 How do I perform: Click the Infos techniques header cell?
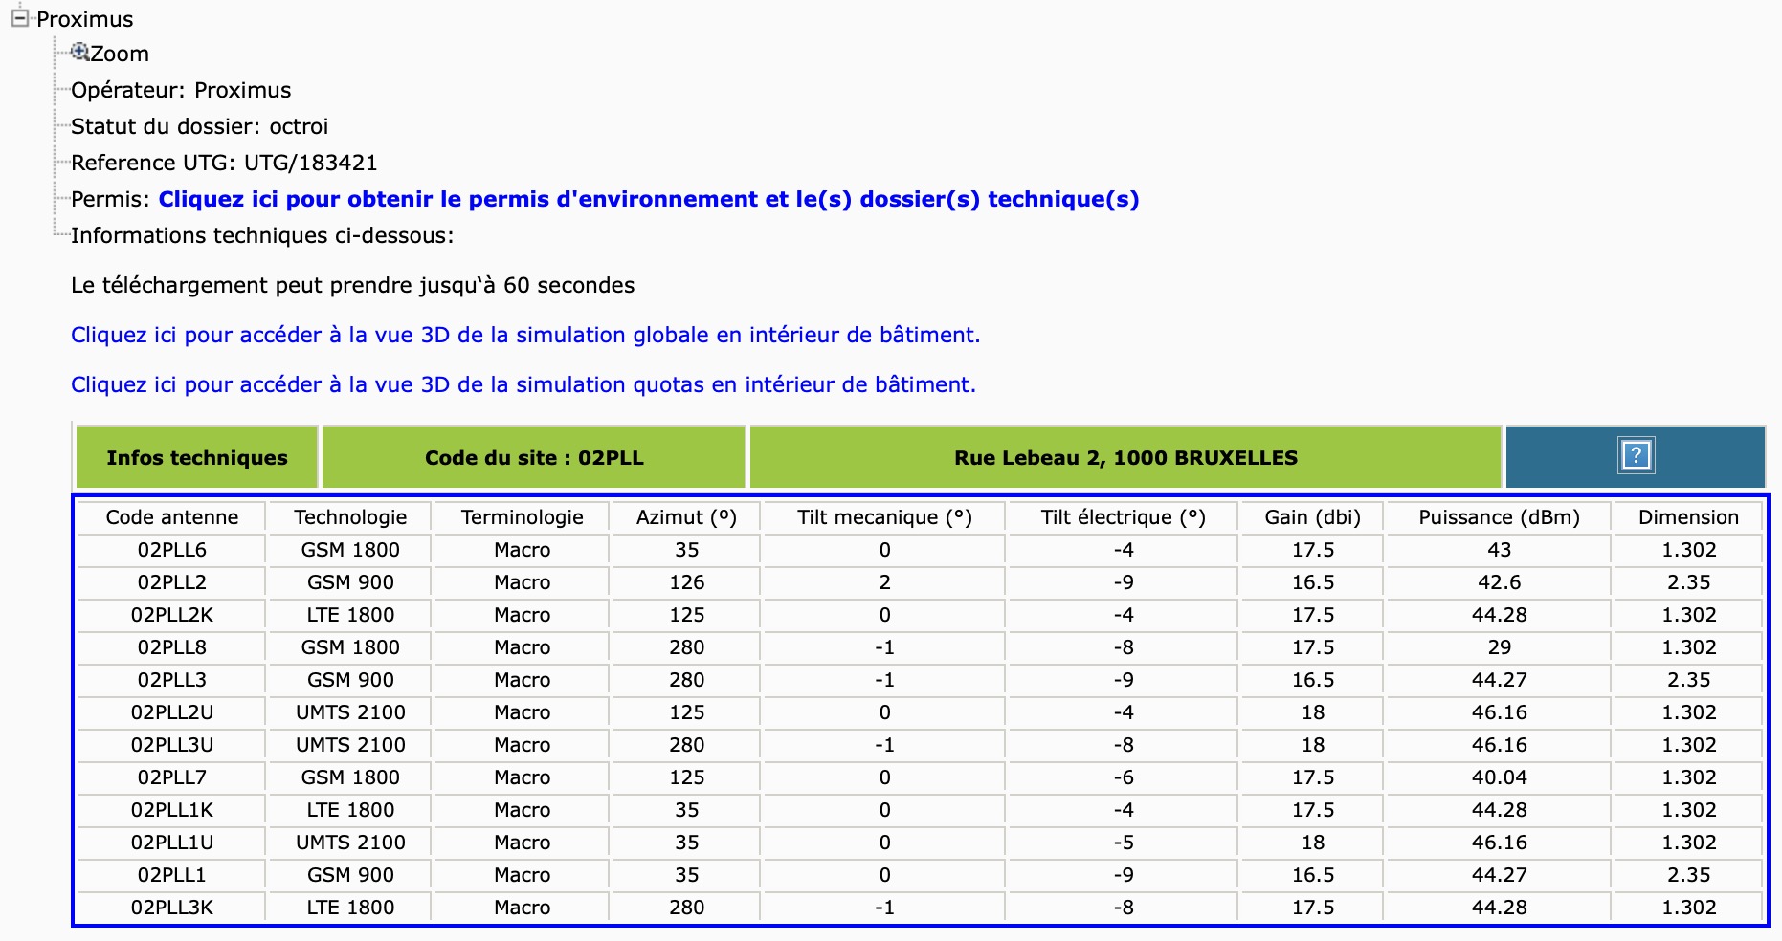pyautogui.click(x=197, y=457)
